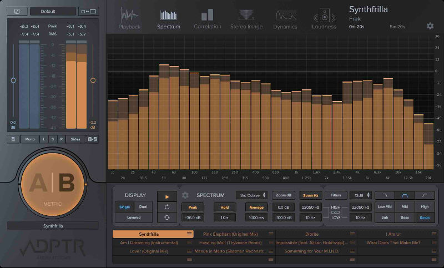Open menu icon on Diorite row
Screen dimensions: 444x268
pos(352,234)
